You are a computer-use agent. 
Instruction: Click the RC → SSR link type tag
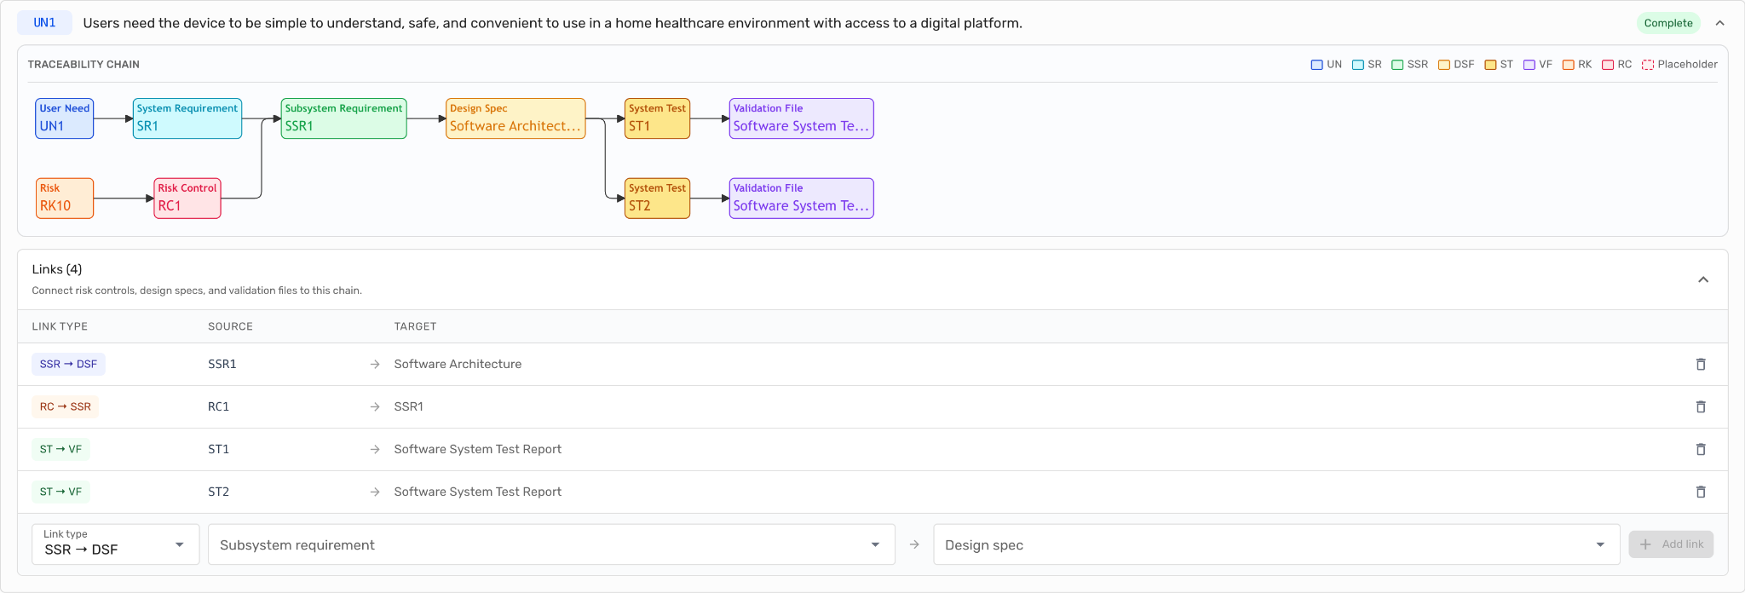65,406
